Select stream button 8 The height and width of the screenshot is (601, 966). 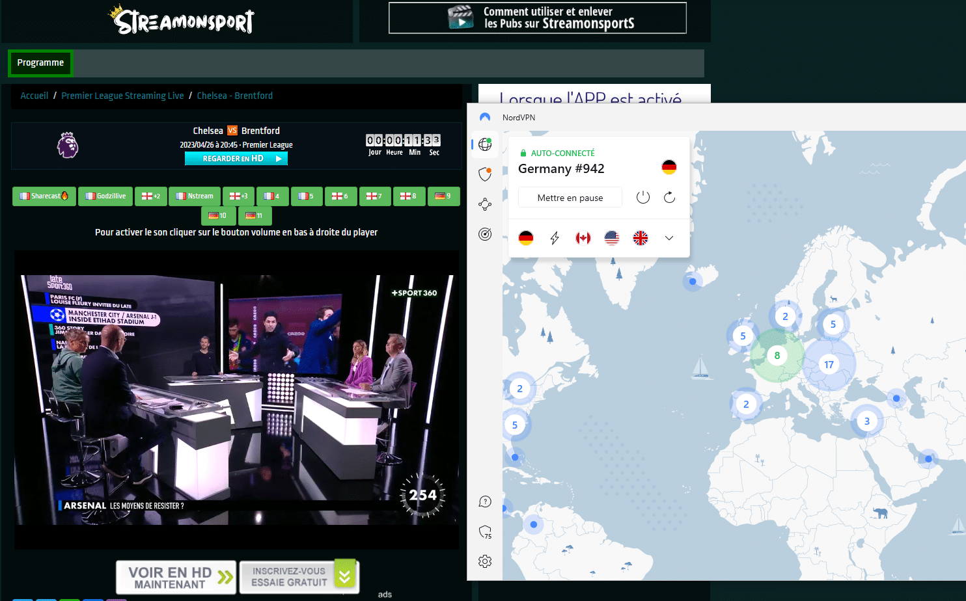(x=409, y=196)
